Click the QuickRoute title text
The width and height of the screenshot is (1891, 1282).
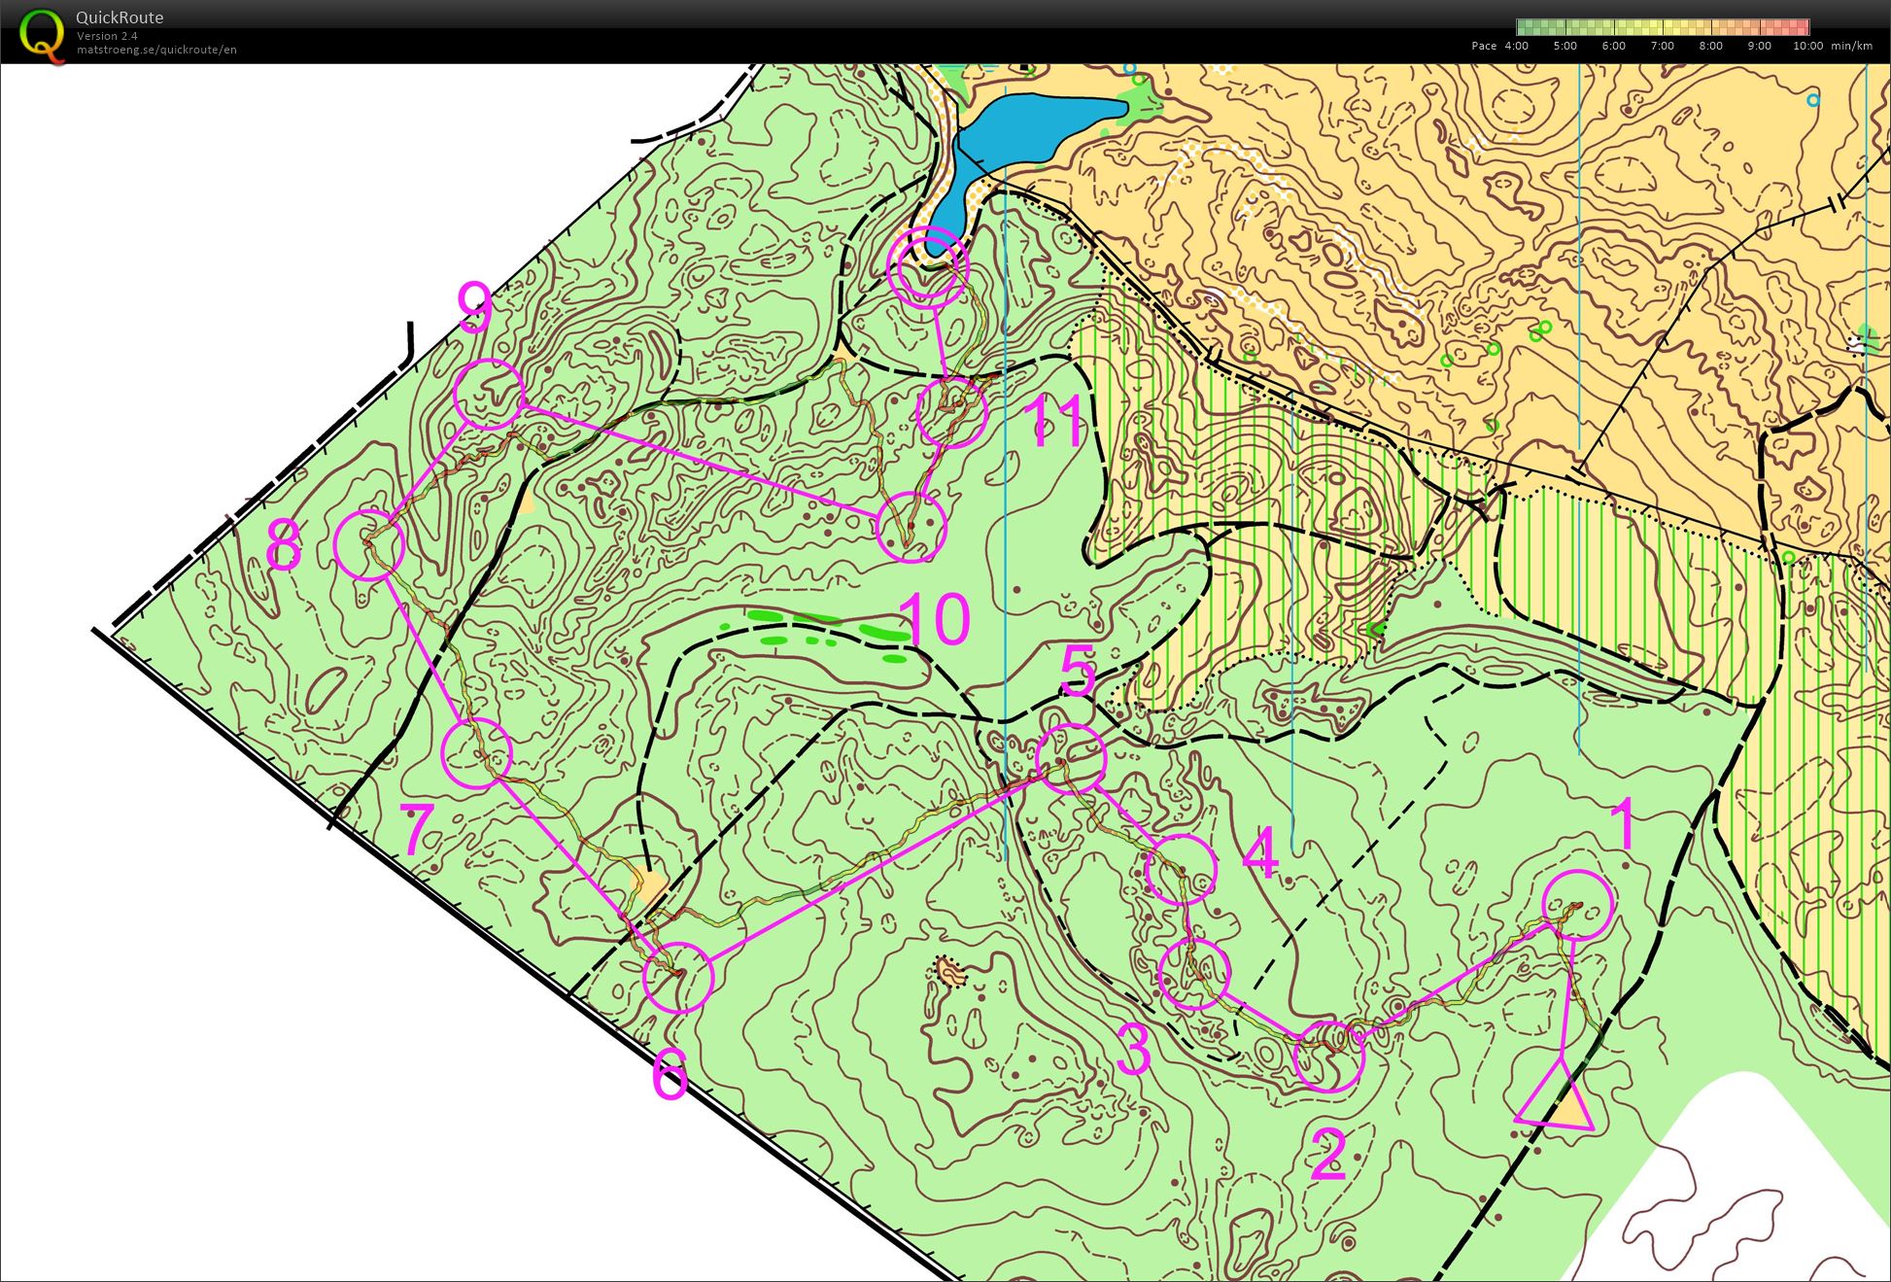[x=120, y=17]
